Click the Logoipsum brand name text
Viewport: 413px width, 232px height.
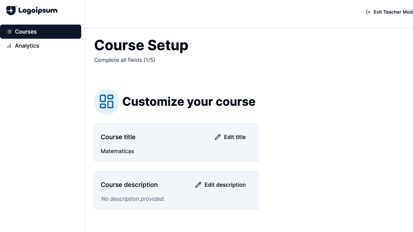[x=38, y=11]
